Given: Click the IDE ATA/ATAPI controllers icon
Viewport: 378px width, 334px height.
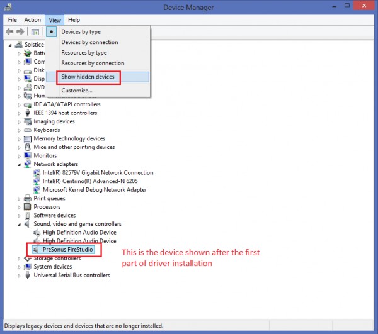Looking at the screenshot, I should pyautogui.click(x=28, y=104).
